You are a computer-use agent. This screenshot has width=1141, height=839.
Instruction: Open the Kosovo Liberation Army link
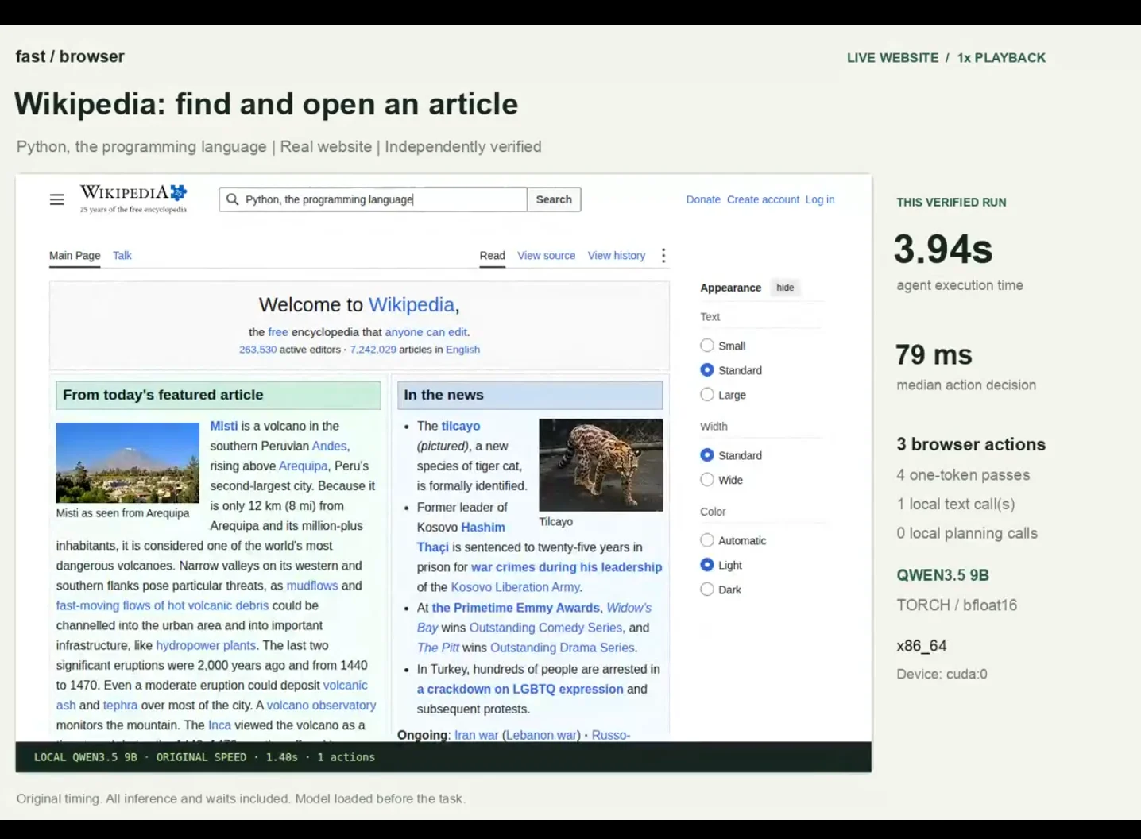(x=516, y=587)
